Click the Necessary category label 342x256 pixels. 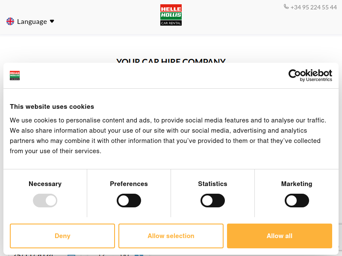click(45, 184)
